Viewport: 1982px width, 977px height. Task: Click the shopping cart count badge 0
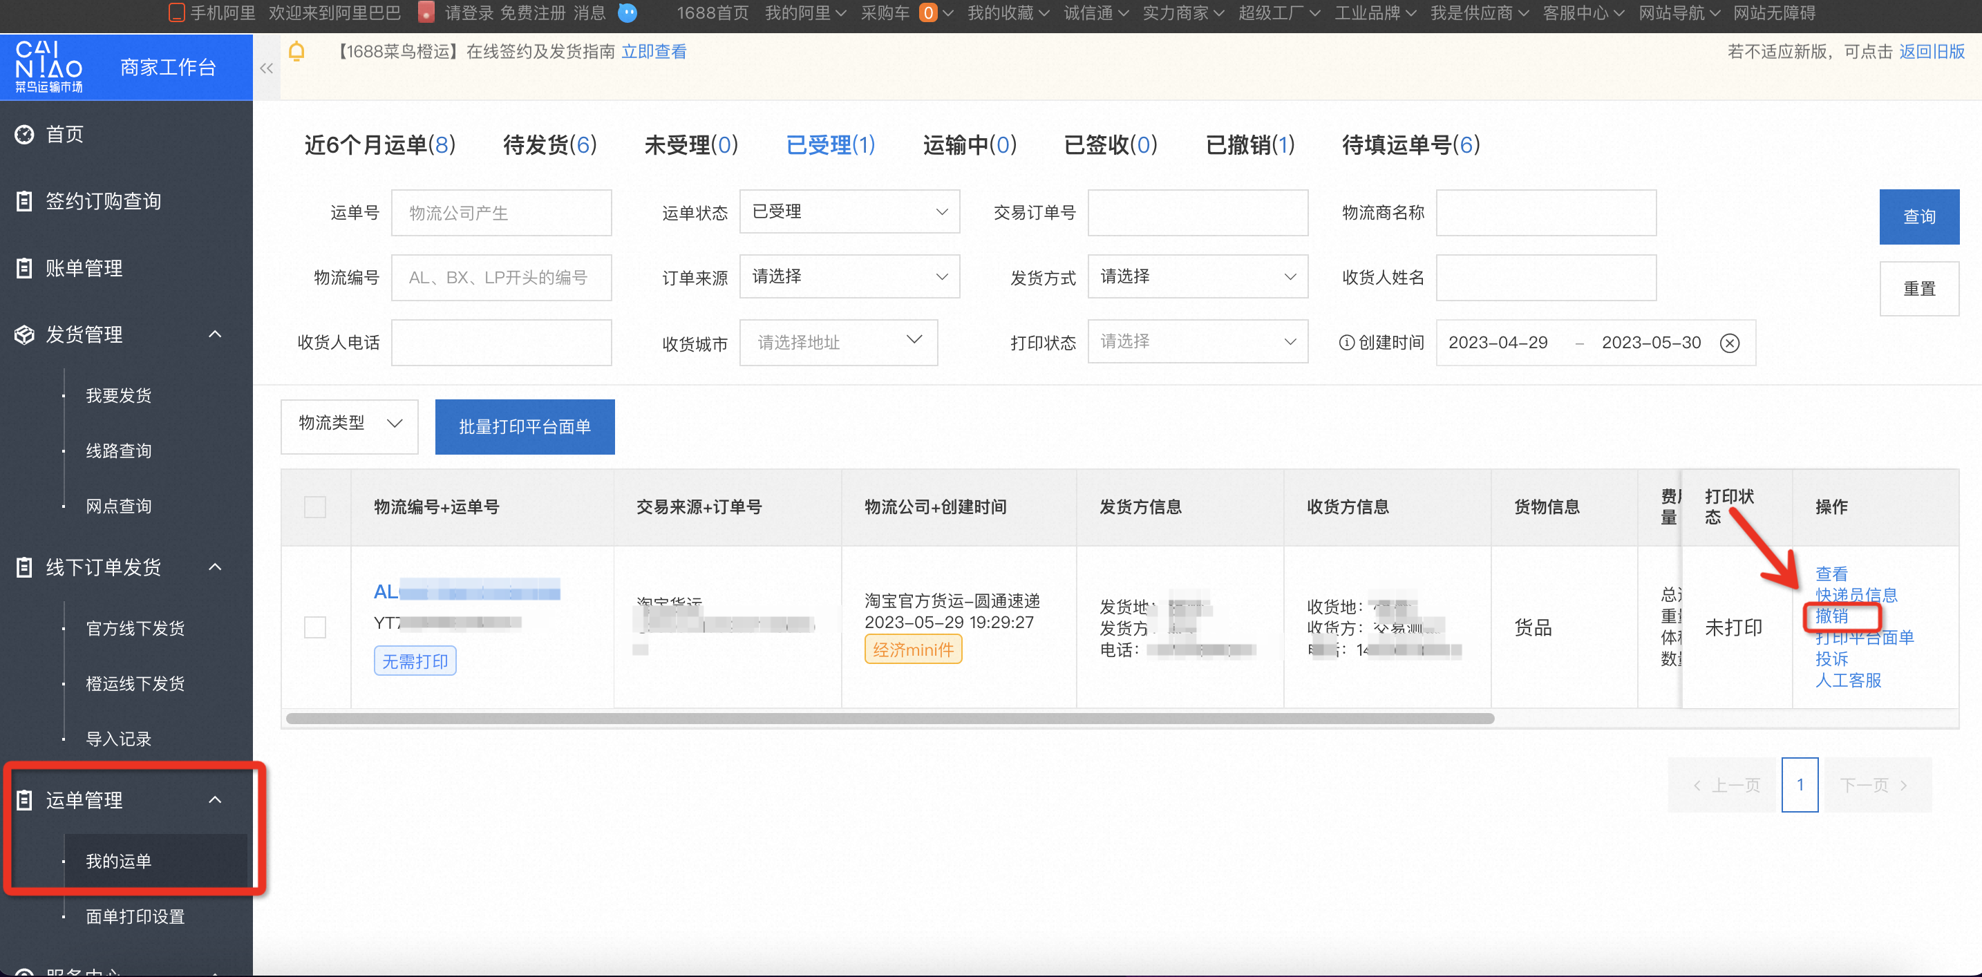pyautogui.click(x=929, y=12)
